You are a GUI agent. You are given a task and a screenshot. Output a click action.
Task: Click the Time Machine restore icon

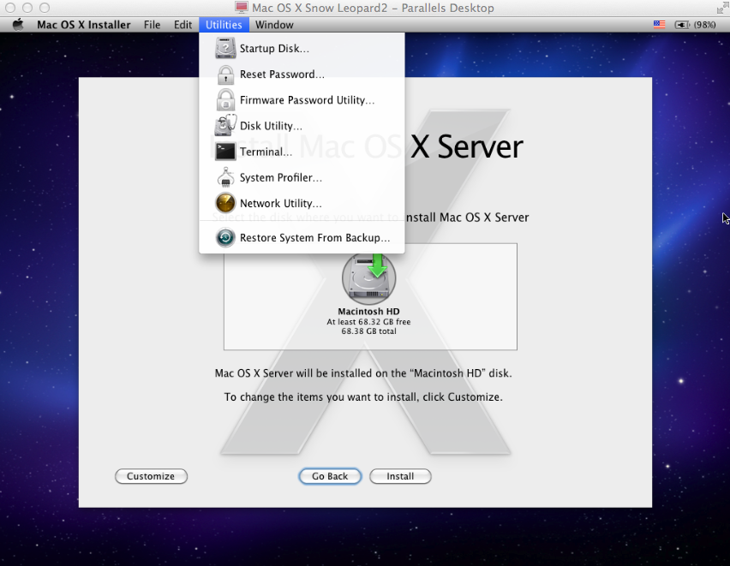pos(225,237)
